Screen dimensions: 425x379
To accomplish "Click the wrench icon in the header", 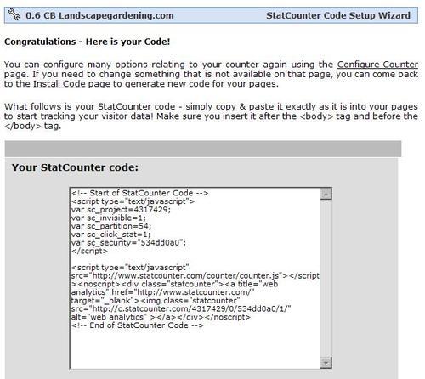I will 14,14.
